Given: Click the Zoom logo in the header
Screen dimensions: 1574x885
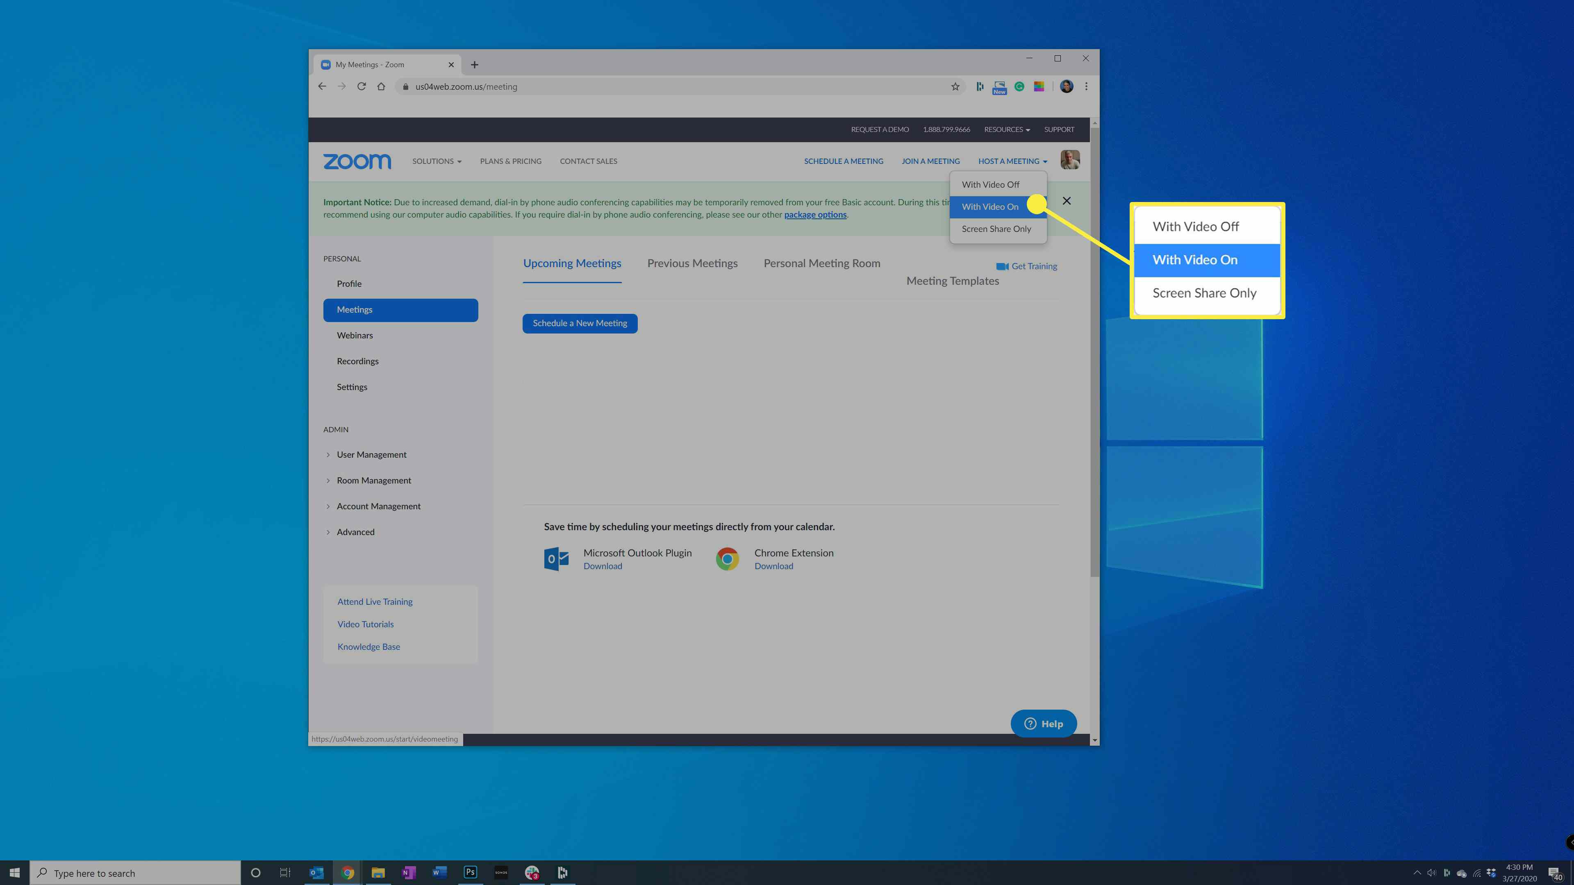Looking at the screenshot, I should pos(357,161).
